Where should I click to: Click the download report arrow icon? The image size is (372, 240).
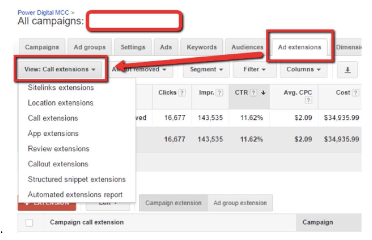tap(347, 69)
